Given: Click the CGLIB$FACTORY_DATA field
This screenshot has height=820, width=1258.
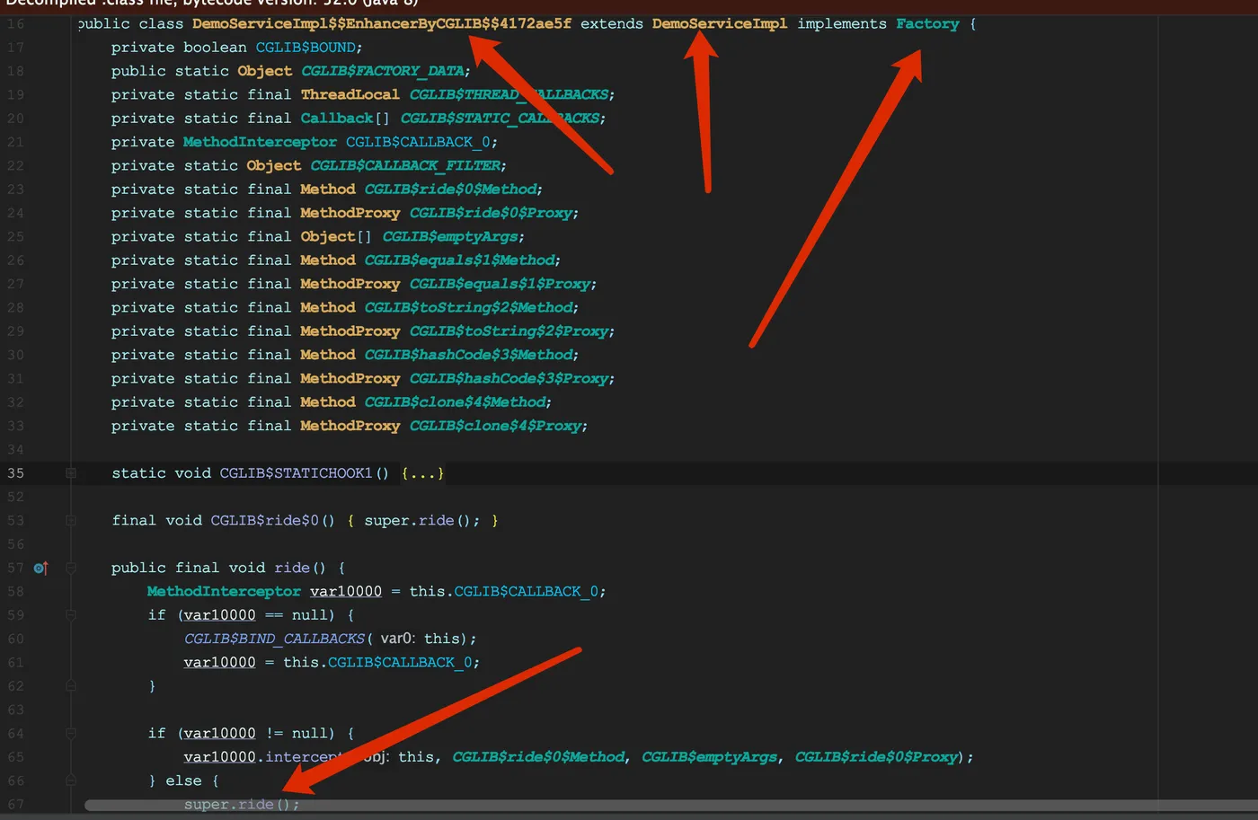Looking at the screenshot, I should pyautogui.click(x=384, y=71).
